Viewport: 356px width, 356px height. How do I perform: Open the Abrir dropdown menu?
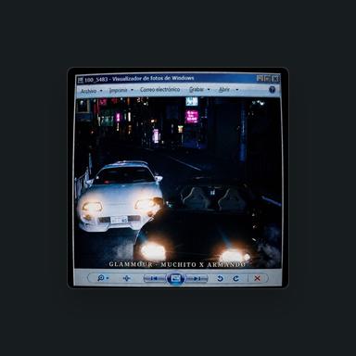228,89
